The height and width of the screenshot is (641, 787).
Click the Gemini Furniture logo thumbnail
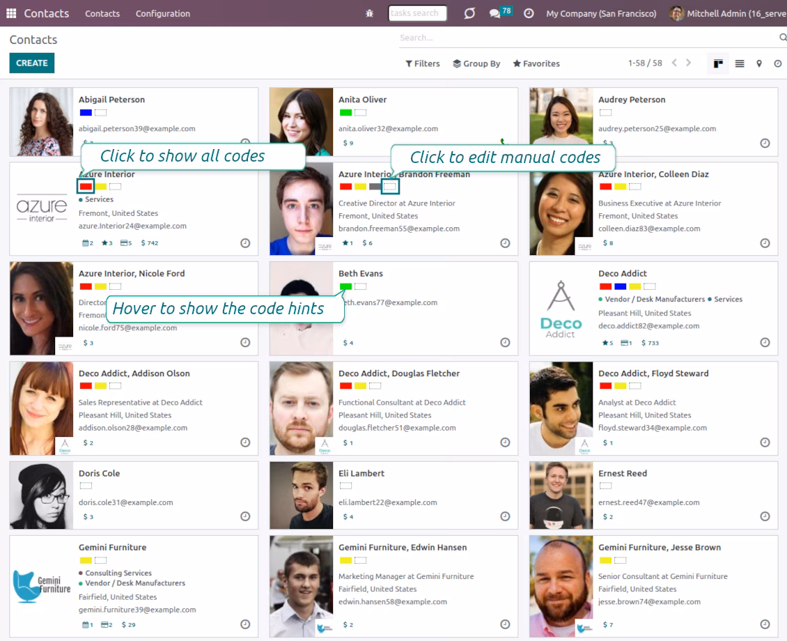(41, 586)
